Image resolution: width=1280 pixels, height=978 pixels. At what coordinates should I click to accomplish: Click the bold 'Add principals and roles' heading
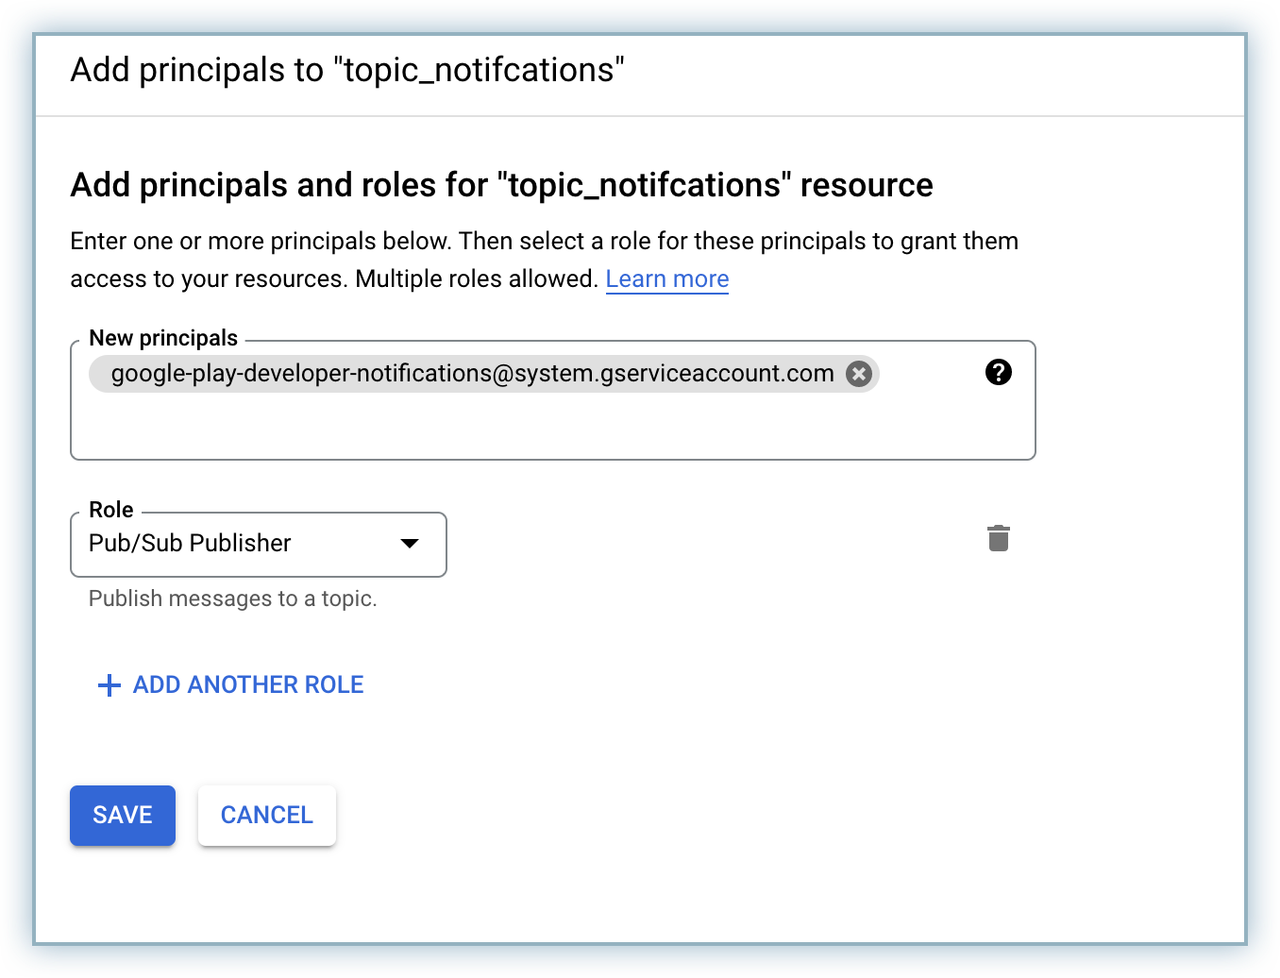coord(500,185)
